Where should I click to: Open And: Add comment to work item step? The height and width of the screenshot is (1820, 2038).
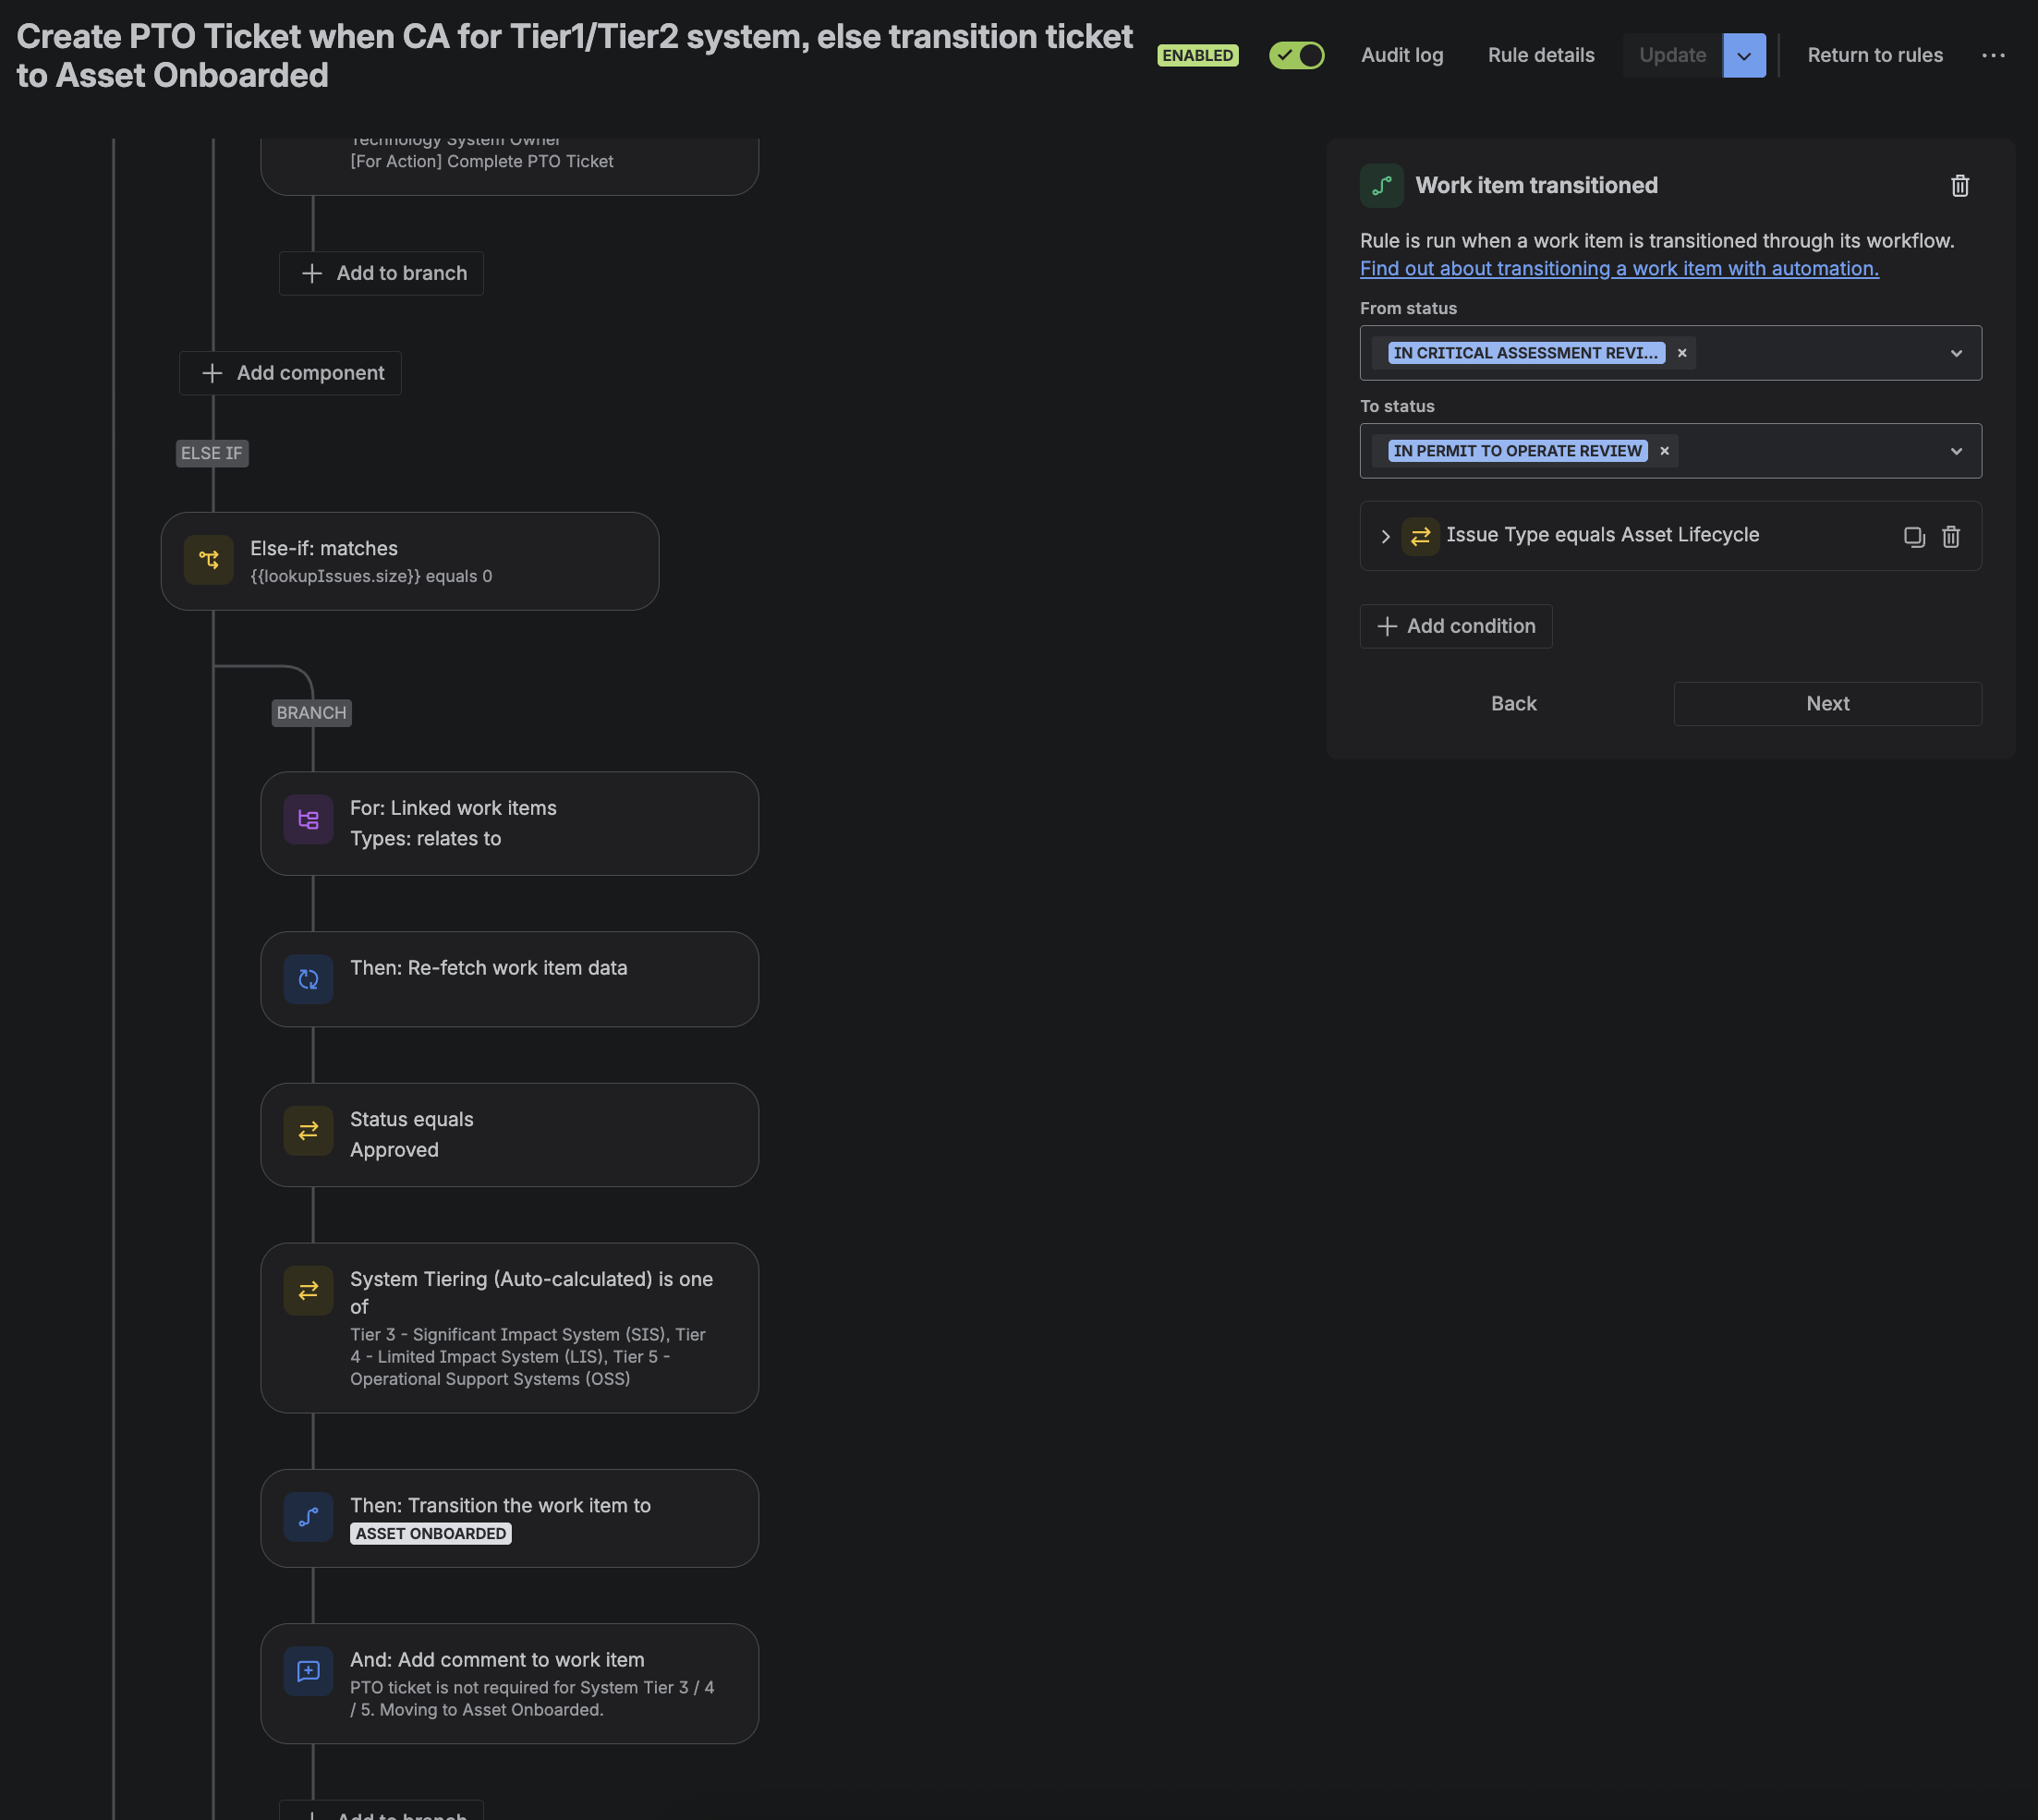pos(509,1683)
